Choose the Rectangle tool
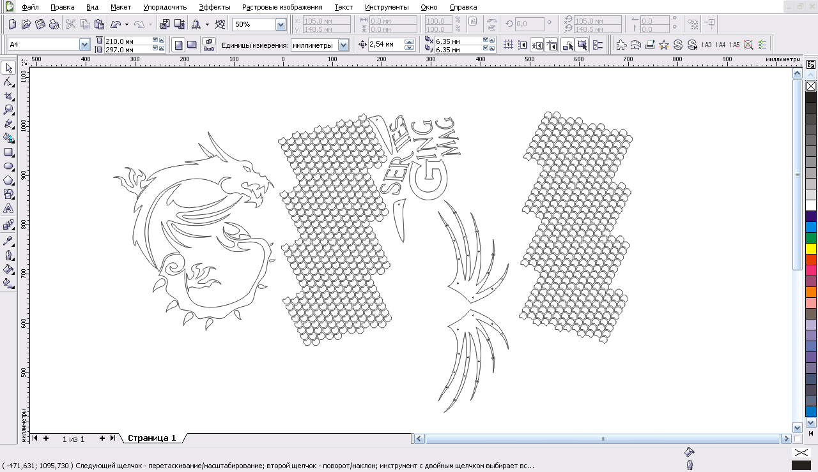The height and width of the screenshot is (472, 818). [x=9, y=152]
